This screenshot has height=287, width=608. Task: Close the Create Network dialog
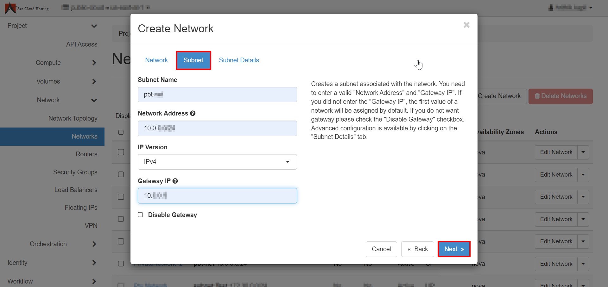(466, 25)
